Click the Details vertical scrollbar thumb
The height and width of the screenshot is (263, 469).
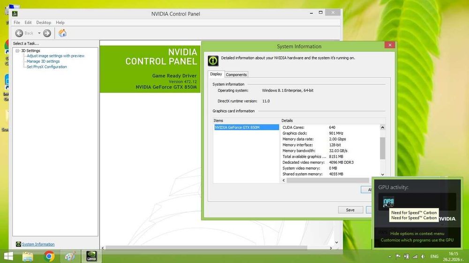(383, 148)
